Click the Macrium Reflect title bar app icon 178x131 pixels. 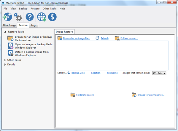point(3,3)
